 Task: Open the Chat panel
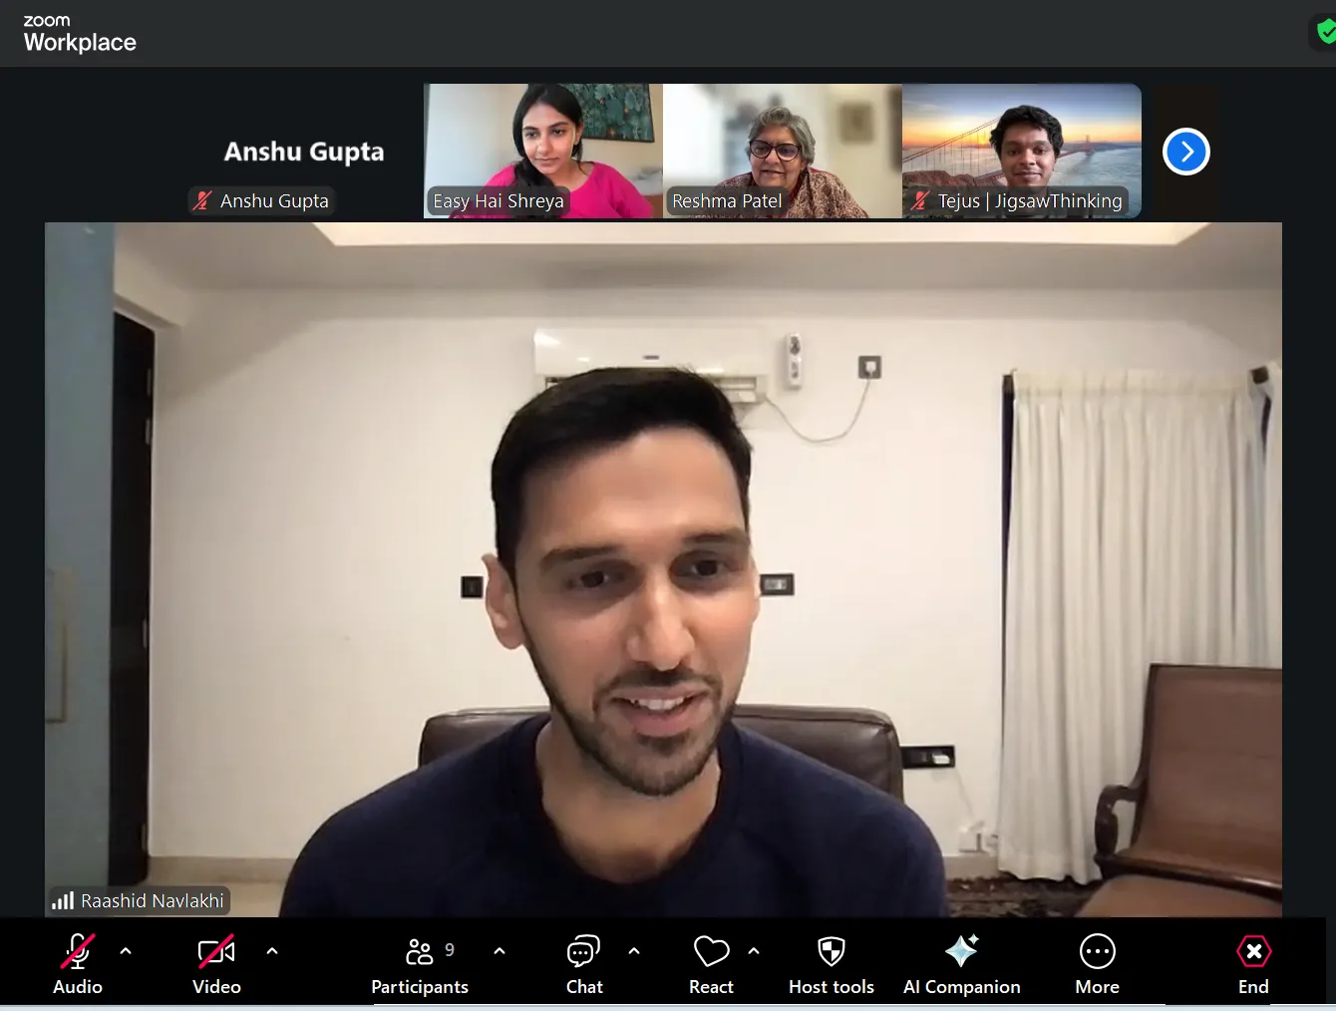[x=583, y=953]
